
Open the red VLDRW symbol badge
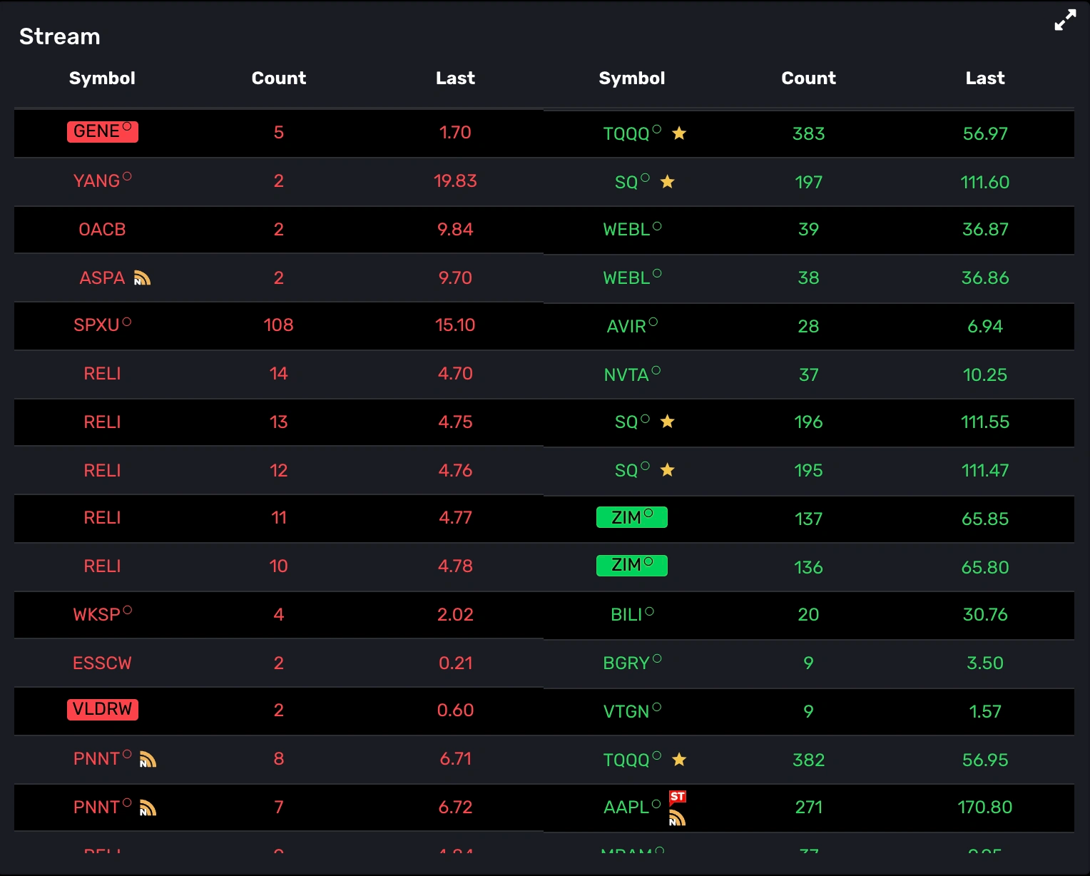pyautogui.click(x=102, y=710)
